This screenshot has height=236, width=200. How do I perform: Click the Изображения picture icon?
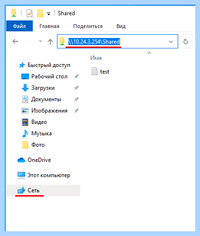25,111
